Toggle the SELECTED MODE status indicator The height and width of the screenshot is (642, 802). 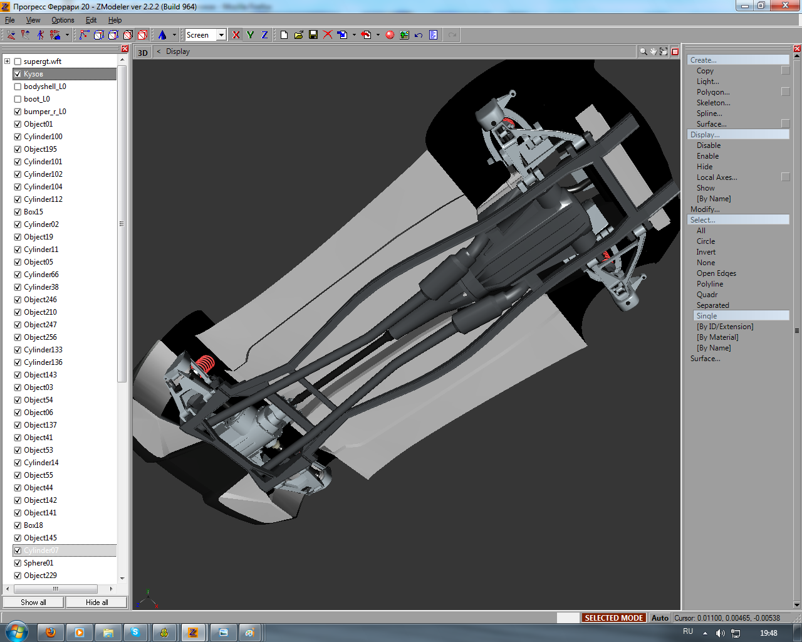click(x=613, y=618)
